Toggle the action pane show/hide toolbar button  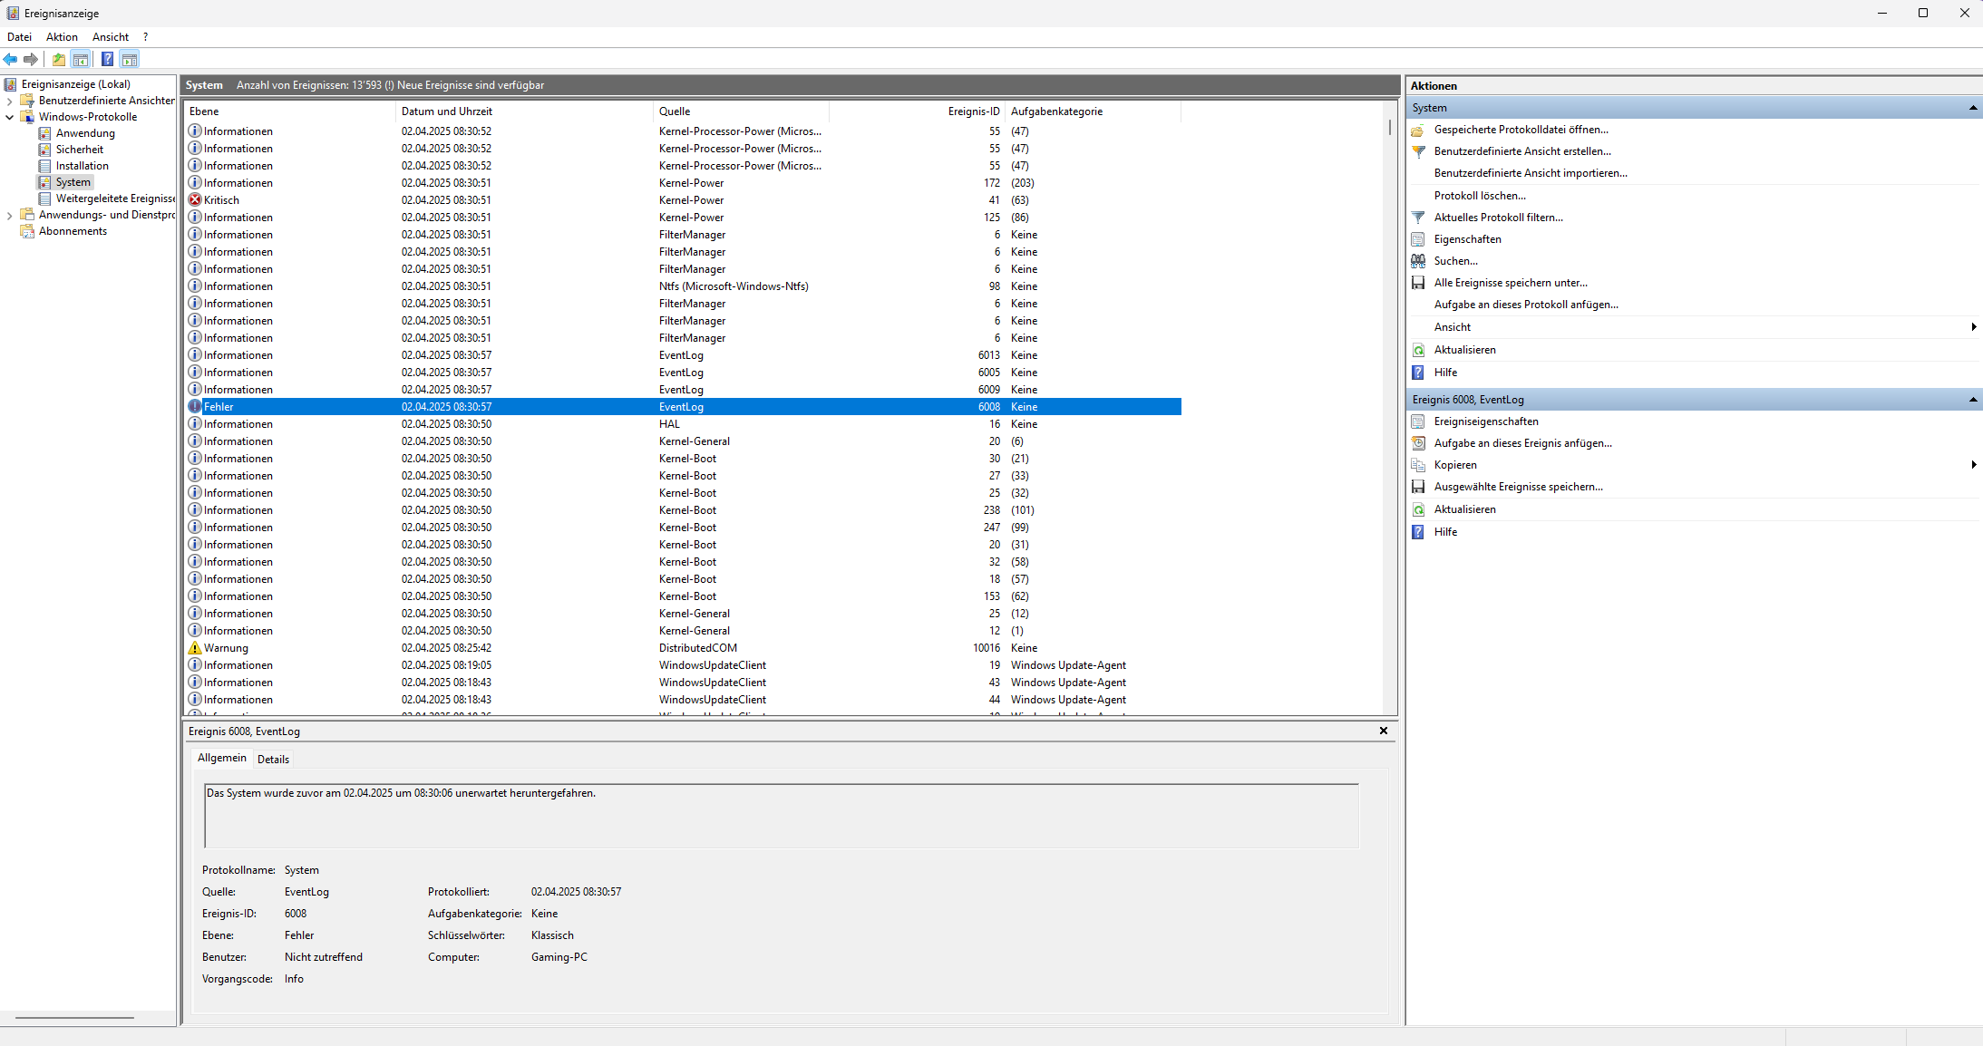pyautogui.click(x=130, y=60)
